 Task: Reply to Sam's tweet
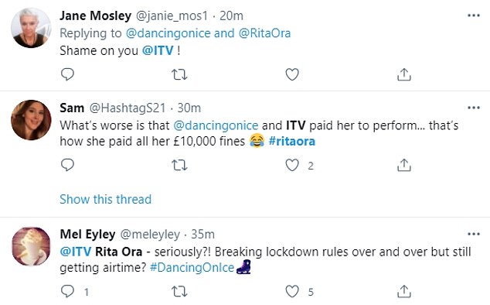tap(67, 165)
